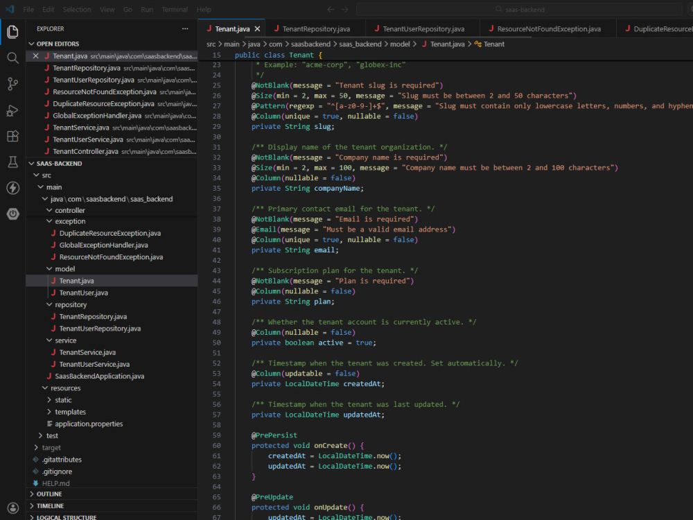Screen dimensions: 693x520
Task: Close Tenant.java in Open Editors list
Action: pos(36,56)
